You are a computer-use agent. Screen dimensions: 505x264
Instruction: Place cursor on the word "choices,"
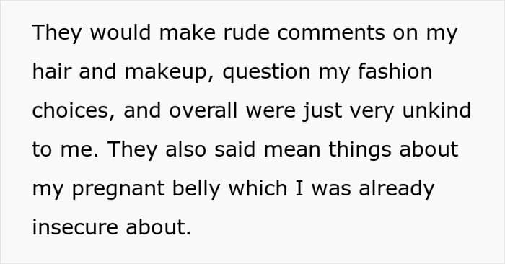point(74,111)
